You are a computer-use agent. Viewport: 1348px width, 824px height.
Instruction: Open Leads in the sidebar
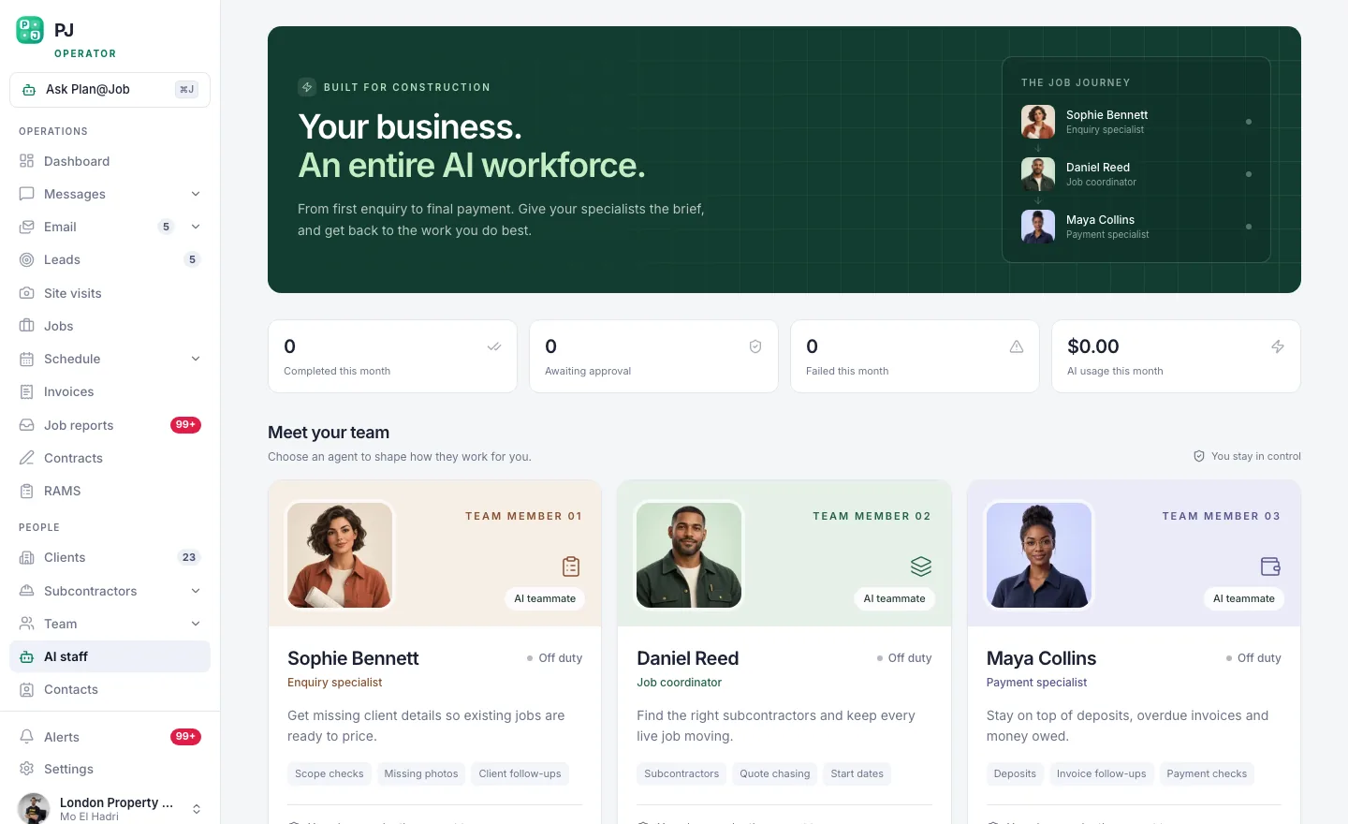coord(110,259)
